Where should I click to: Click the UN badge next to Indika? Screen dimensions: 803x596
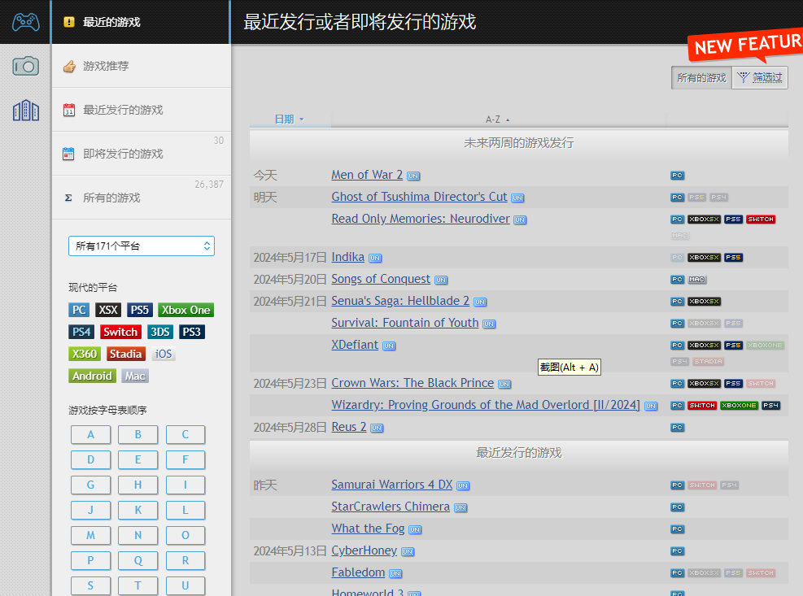[x=375, y=258]
